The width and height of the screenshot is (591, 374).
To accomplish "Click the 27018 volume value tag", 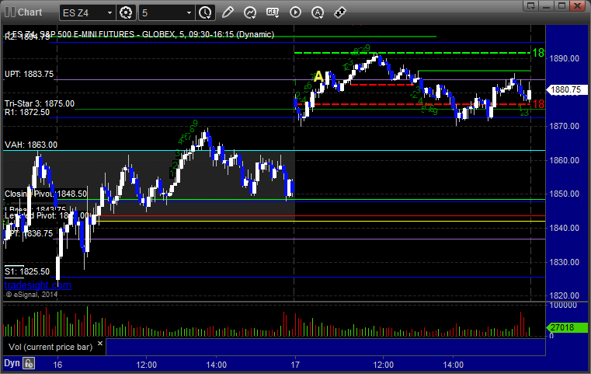I will [x=567, y=327].
